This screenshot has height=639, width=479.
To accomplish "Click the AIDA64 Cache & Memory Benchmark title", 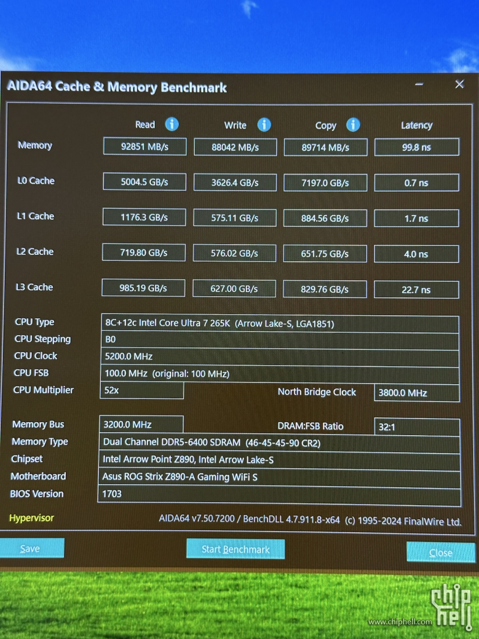I will 117,87.
